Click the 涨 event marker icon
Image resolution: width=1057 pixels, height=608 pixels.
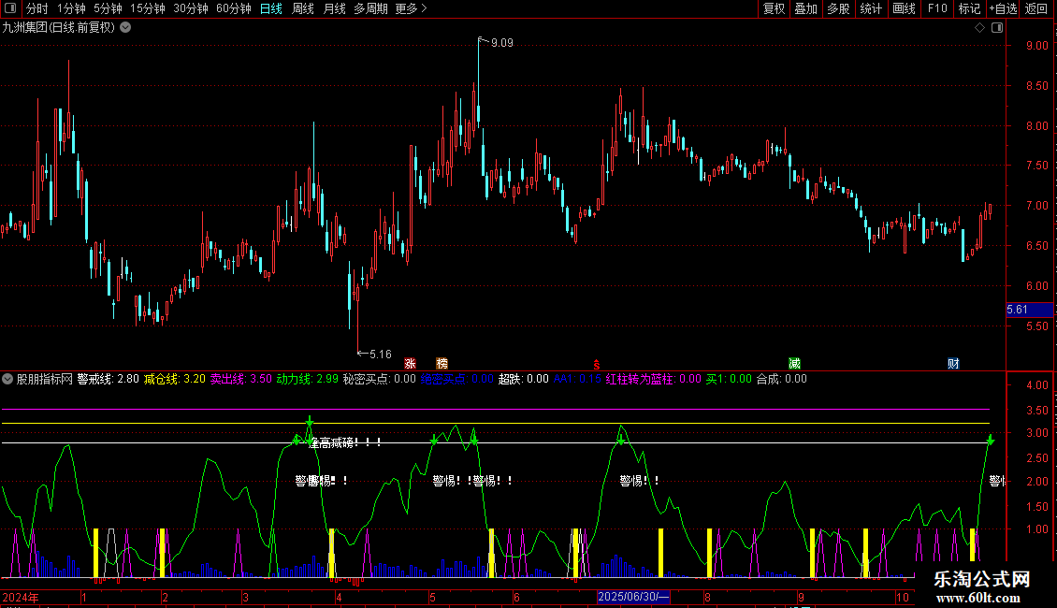click(410, 363)
